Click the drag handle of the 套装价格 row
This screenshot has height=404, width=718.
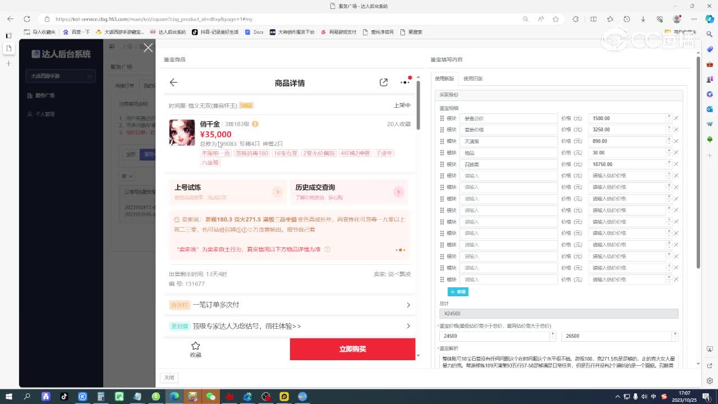(442, 130)
